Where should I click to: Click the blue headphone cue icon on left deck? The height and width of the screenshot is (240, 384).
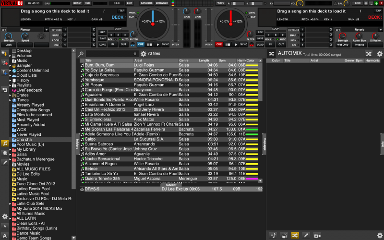point(132,45)
